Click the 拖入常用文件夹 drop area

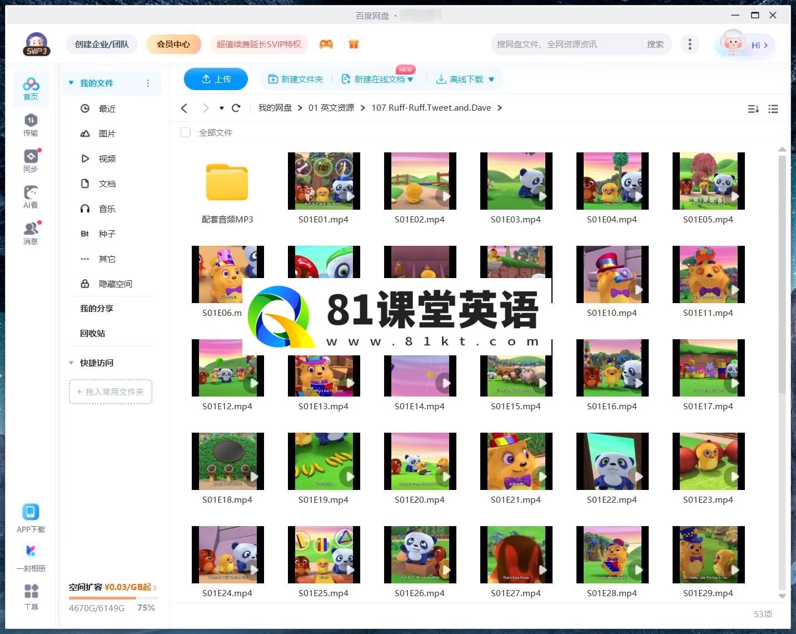111,392
